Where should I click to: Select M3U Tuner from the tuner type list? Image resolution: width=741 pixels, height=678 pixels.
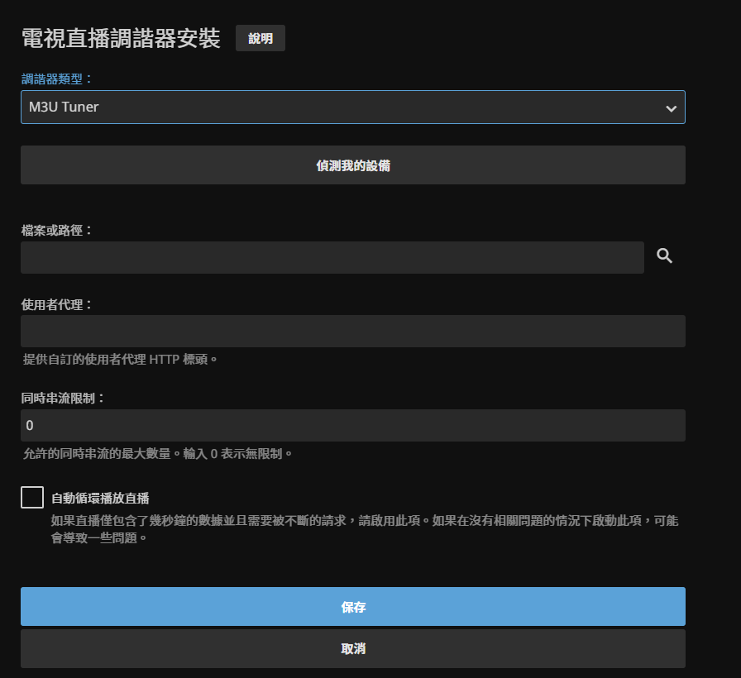point(353,107)
